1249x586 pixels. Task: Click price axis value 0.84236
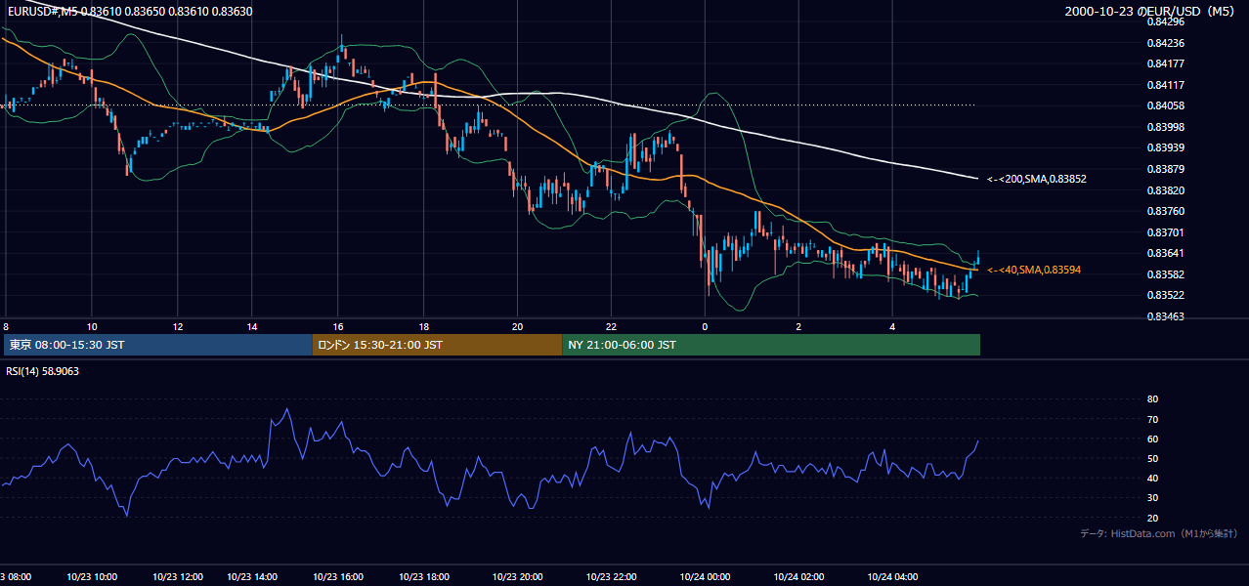click(x=1165, y=43)
